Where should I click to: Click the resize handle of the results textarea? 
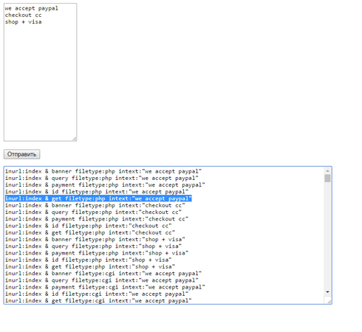pyautogui.click(x=329, y=302)
